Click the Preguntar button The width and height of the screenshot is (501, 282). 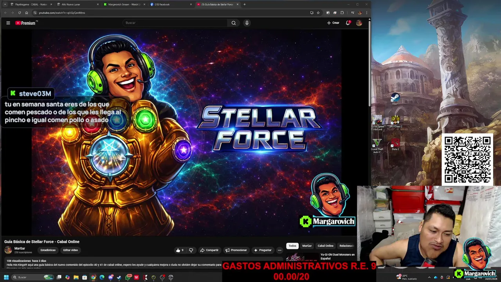click(263, 250)
